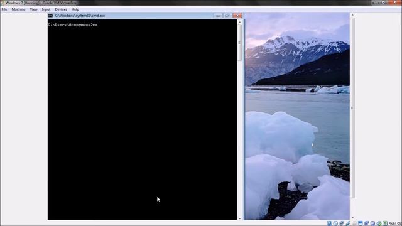Click the cmd.exe window title bar text
This screenshot has height=226, width=402.
click(80, 16)
